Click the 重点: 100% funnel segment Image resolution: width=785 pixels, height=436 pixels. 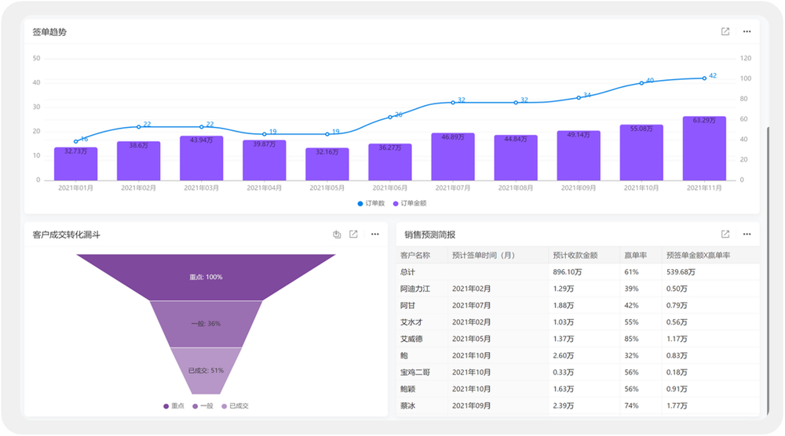[206, 277]
